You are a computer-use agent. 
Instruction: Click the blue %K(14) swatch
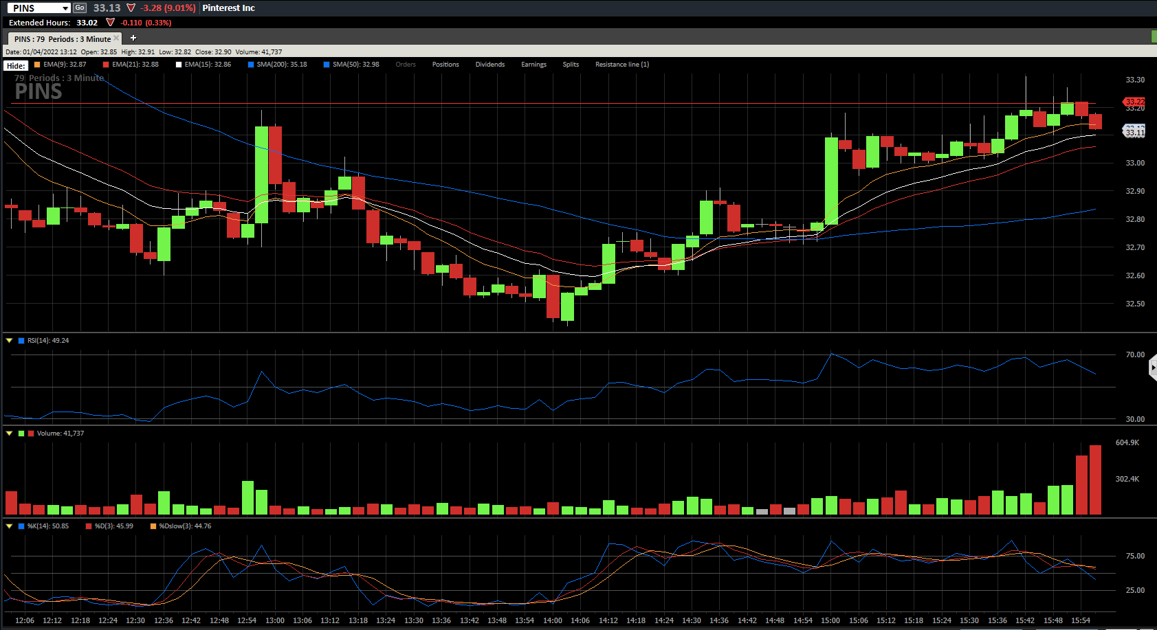pos(21,526)
